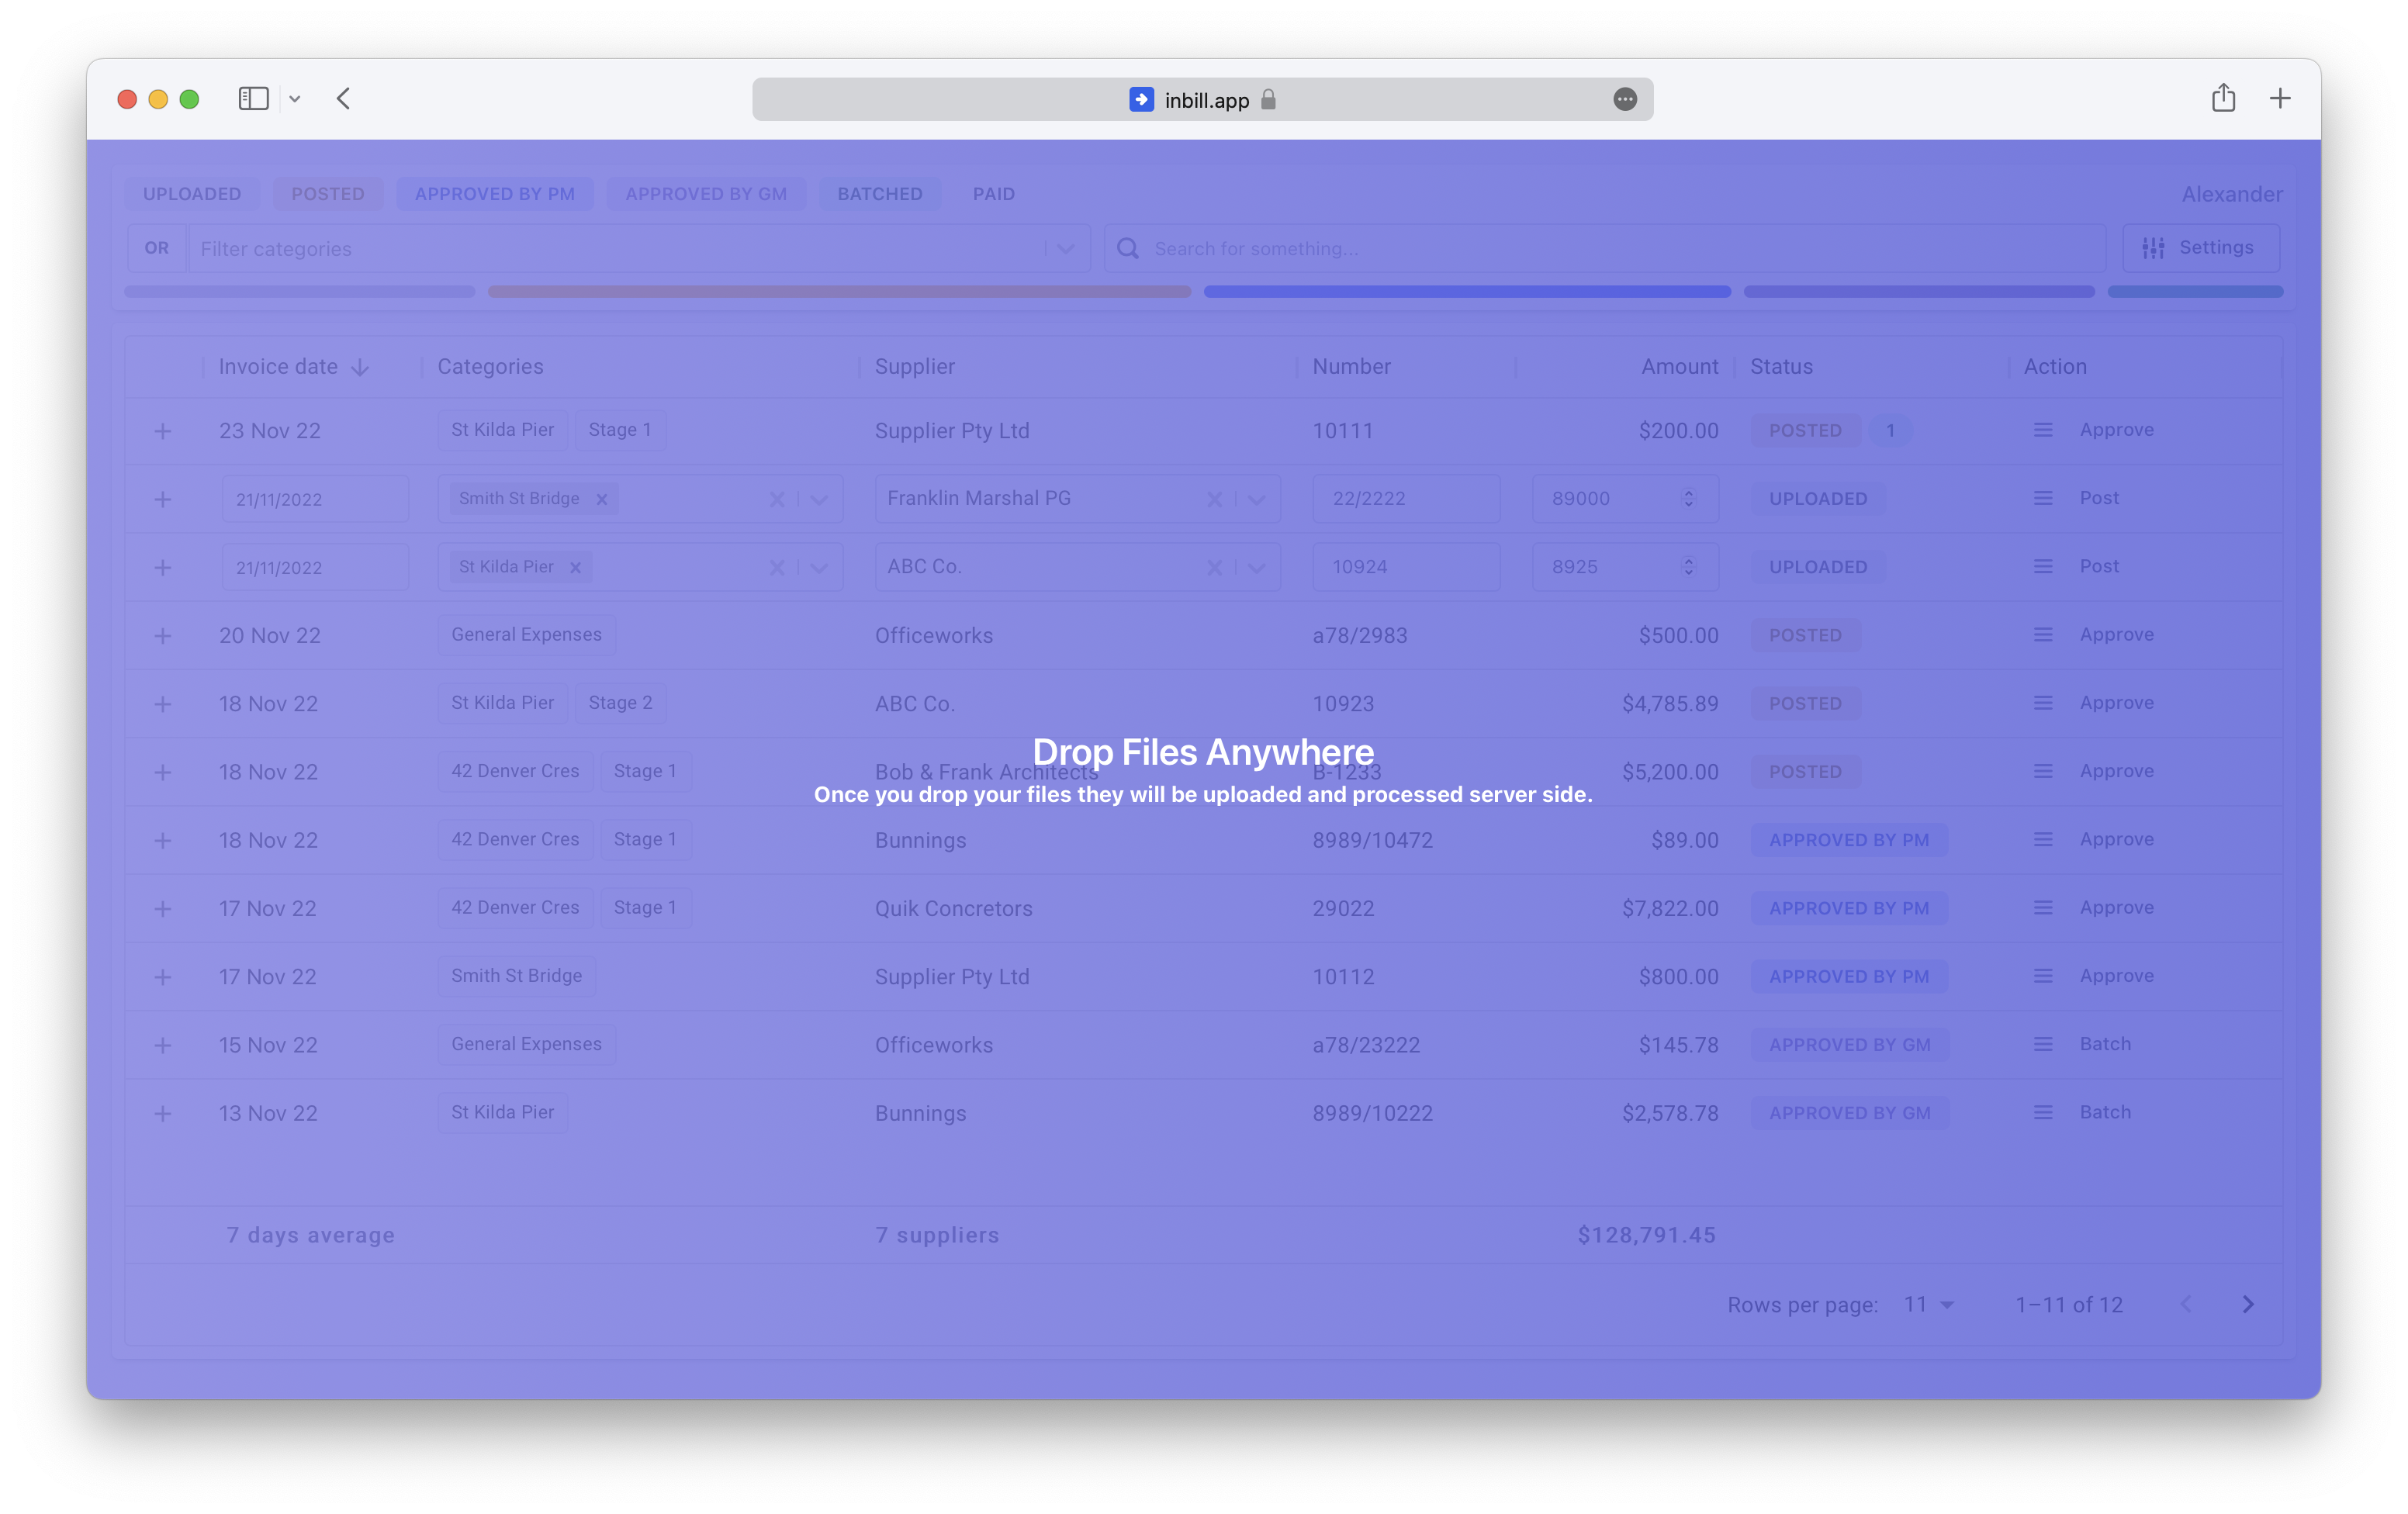Select the PAID status tab
Screen dimensions: 2408x1514
coord(993,194)
